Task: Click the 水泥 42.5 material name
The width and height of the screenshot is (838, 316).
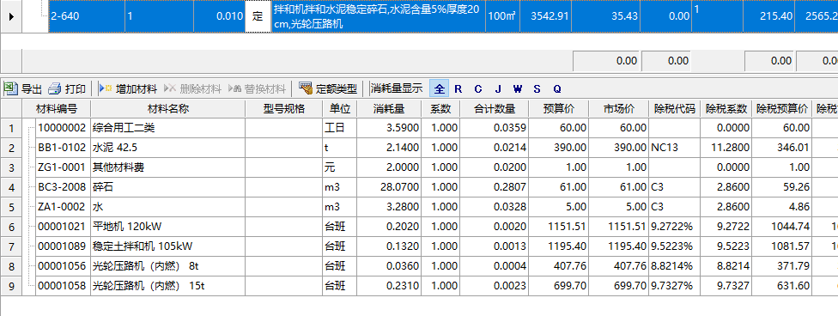Action: coord(167,148)
